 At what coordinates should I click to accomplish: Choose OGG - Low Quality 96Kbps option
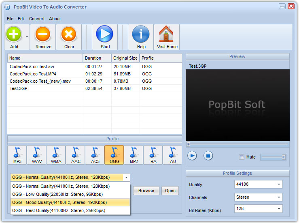pyautogui.click(x=70, y=194)
